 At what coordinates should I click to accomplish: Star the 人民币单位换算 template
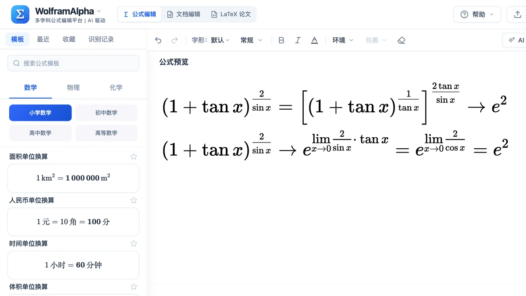tap(134, 200)
